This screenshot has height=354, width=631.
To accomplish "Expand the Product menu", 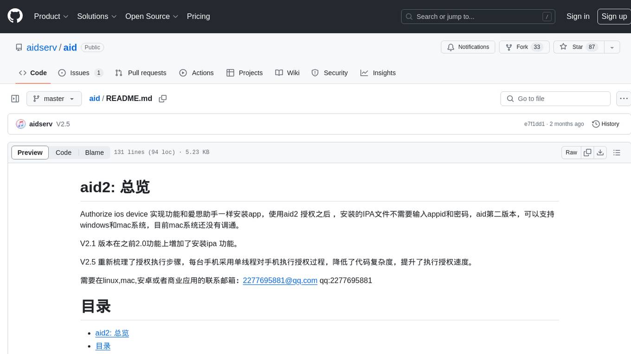I will point(51,16).
